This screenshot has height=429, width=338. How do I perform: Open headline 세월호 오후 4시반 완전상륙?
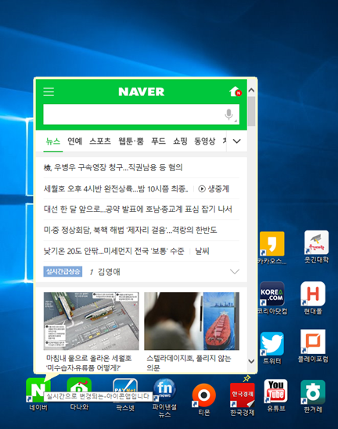coord(116,189)
